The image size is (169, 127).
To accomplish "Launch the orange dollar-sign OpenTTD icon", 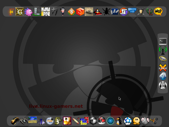I will click(x=72, y=12).
